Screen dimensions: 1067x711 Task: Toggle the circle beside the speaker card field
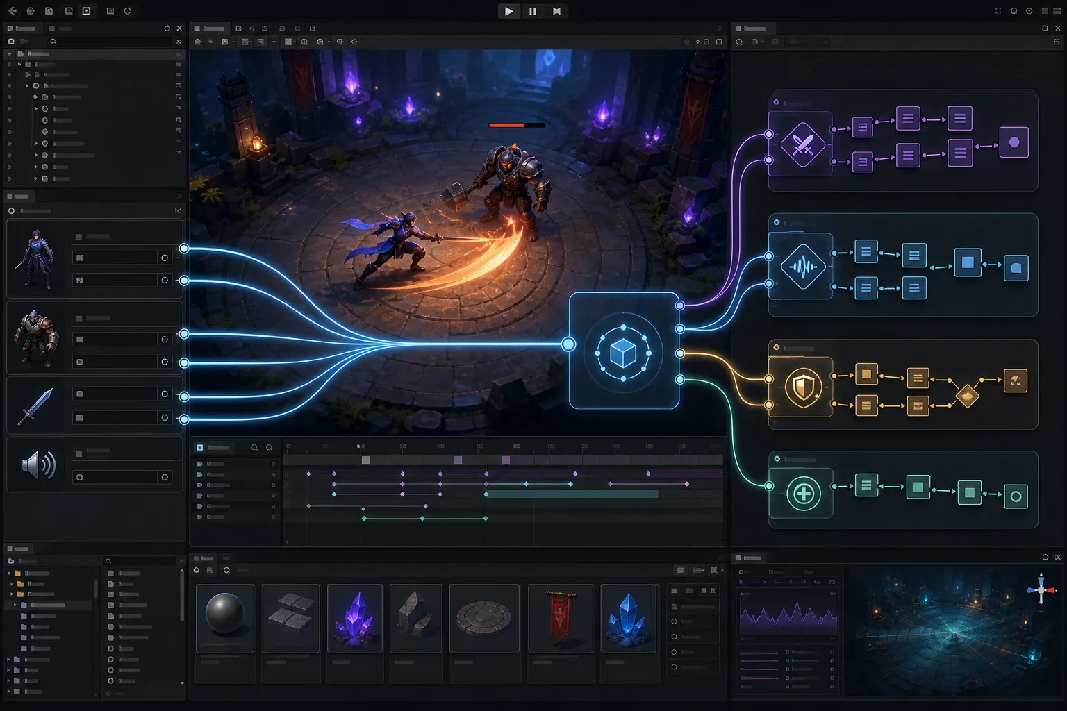coord(165,477)
